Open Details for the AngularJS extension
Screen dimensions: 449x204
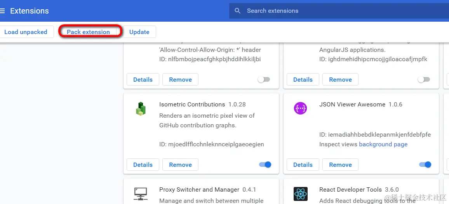click(303, 80)
